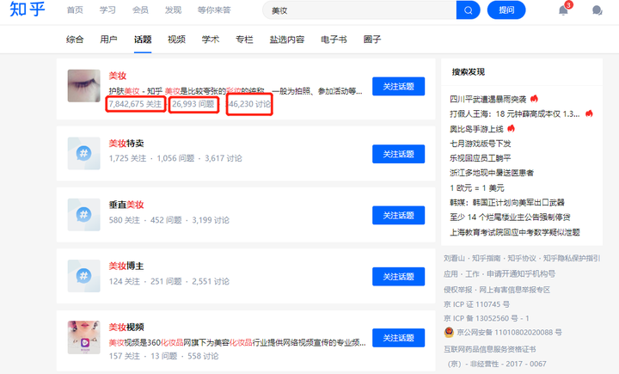Open trending item 乐视回应员工躺平
Image resolution: width=619 pixels, height=374 pixels.
(x=480, y=158)
